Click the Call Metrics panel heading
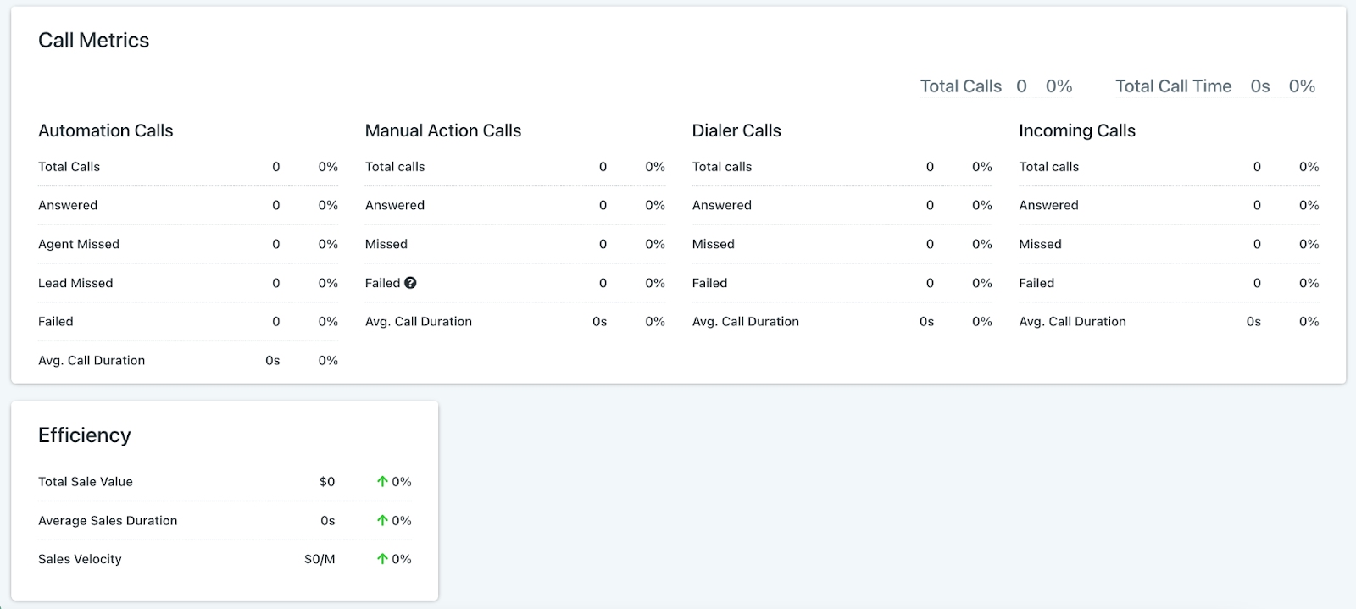The height and width of the screenshot is (609, 1356). (x=93, y=41)
